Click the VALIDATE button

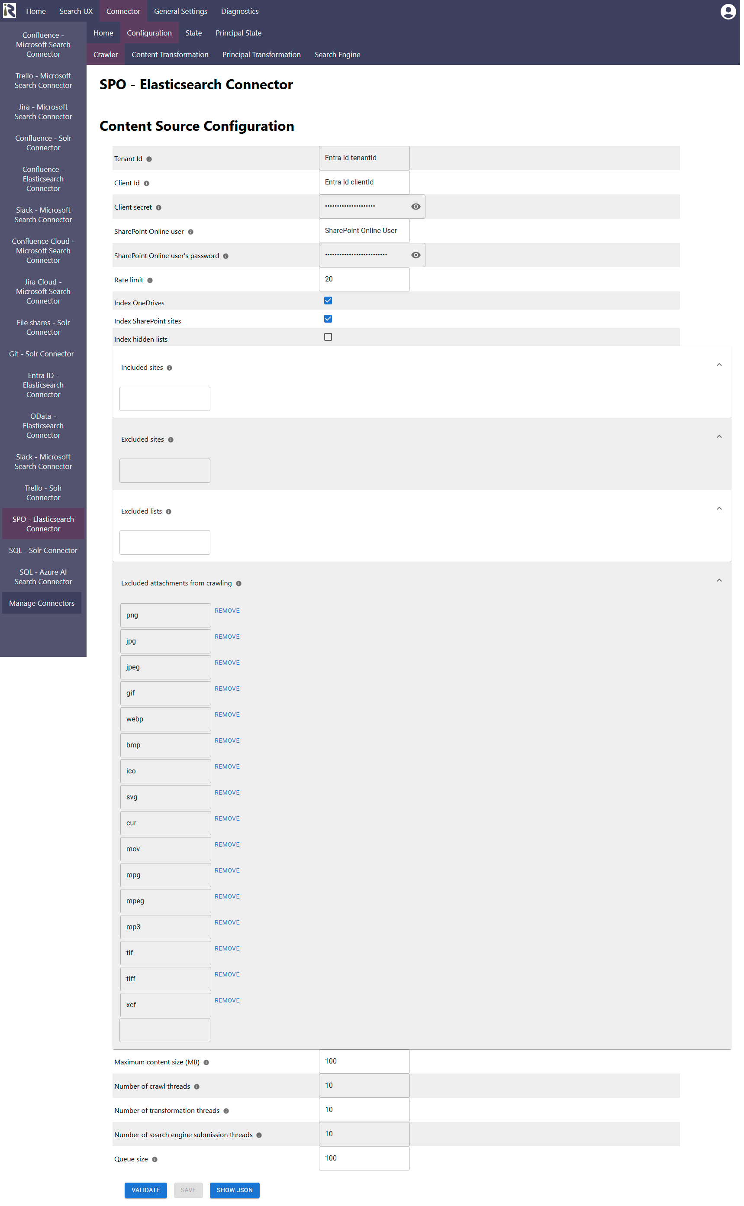tap(146, 1190)
